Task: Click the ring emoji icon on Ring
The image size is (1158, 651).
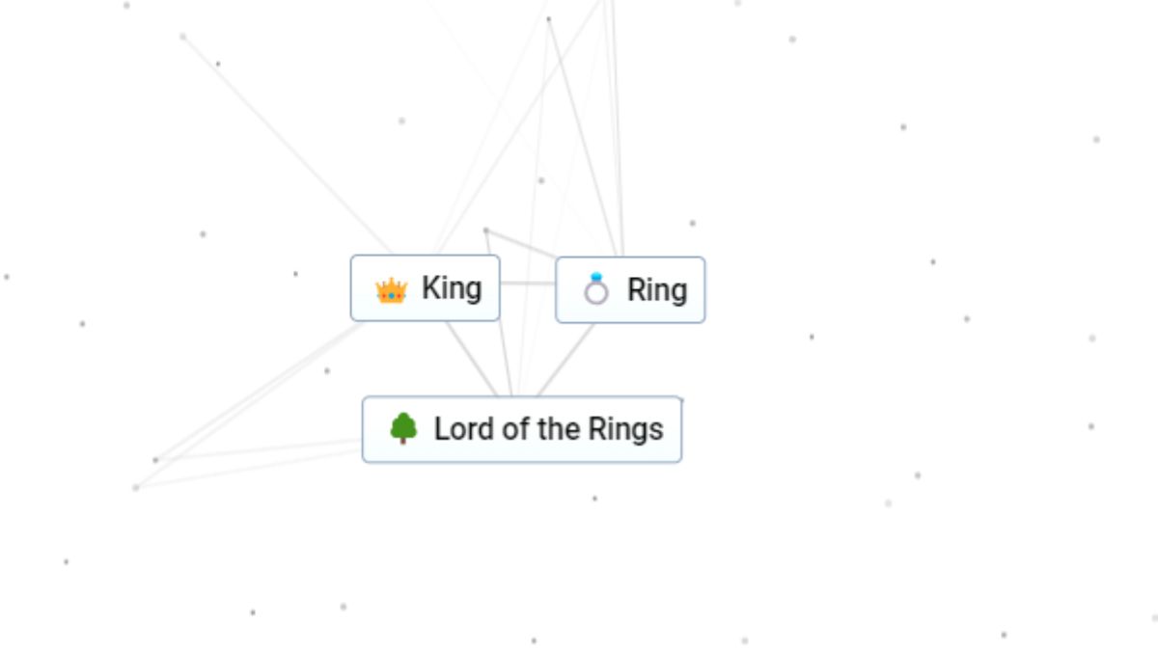Action: (x=596, y=289)
